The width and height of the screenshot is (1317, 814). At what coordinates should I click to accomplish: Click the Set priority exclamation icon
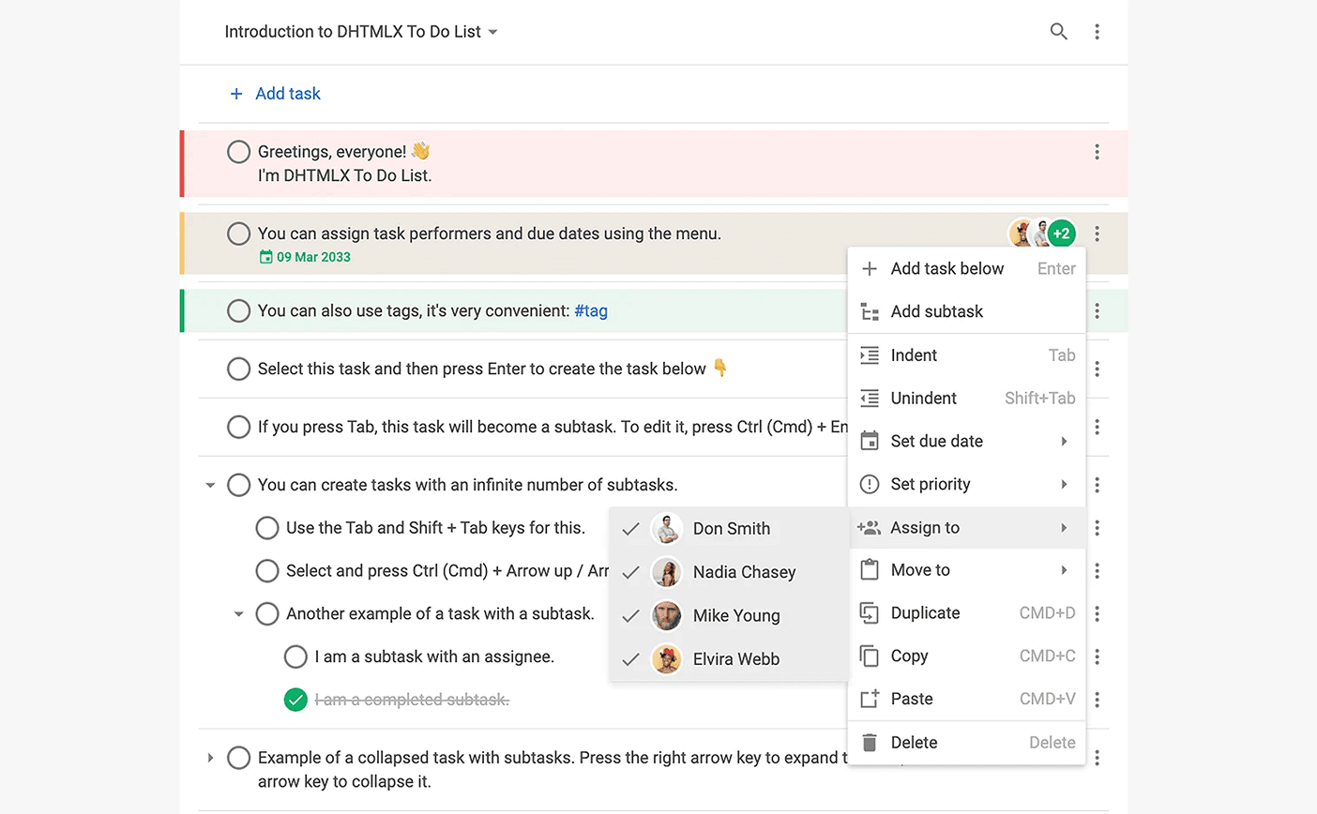[x=870, y=485]
